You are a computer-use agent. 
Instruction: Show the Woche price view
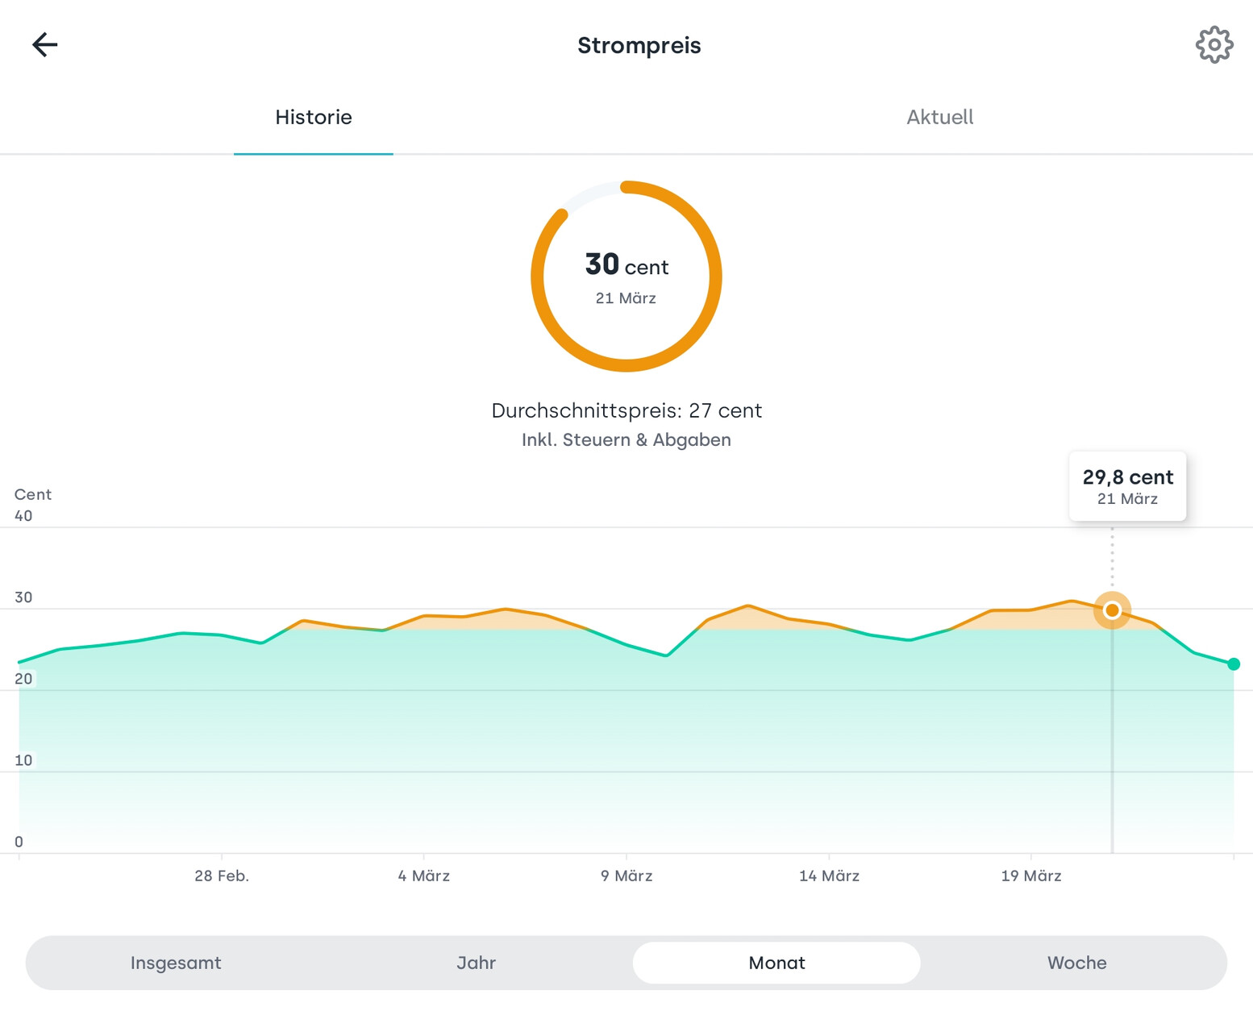coord(1076,963)
